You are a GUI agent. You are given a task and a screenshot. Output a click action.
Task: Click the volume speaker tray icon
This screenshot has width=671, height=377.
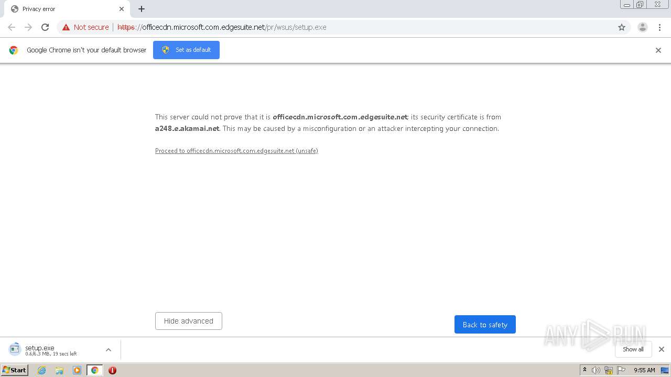(x=596, y=370)
